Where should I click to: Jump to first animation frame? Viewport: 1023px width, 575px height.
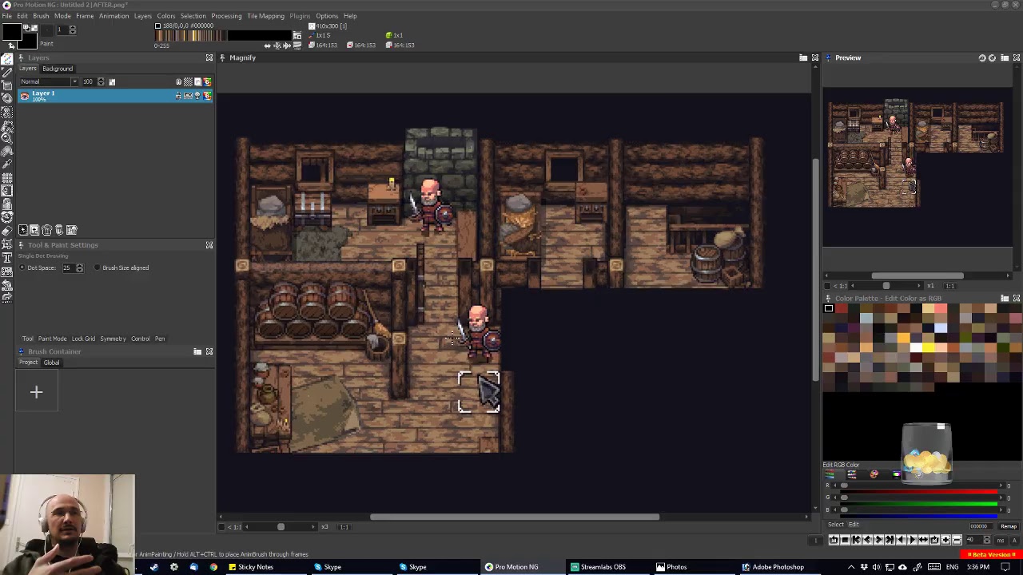click(856, 539)
